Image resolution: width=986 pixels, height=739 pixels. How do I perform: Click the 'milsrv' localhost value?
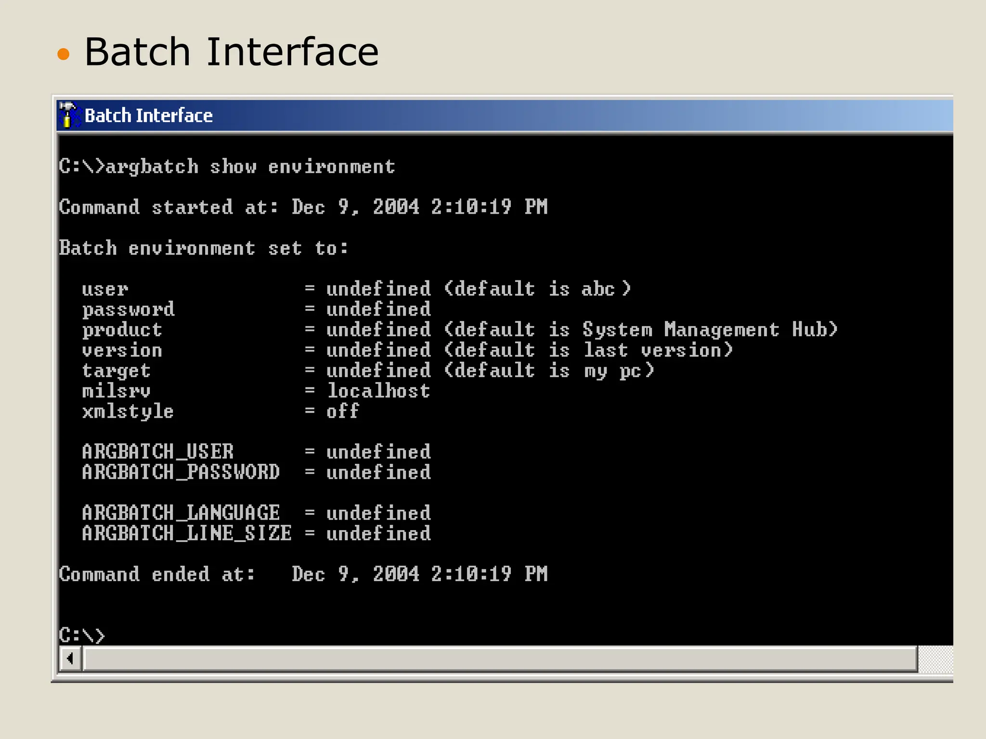click(x=378, y=391)
